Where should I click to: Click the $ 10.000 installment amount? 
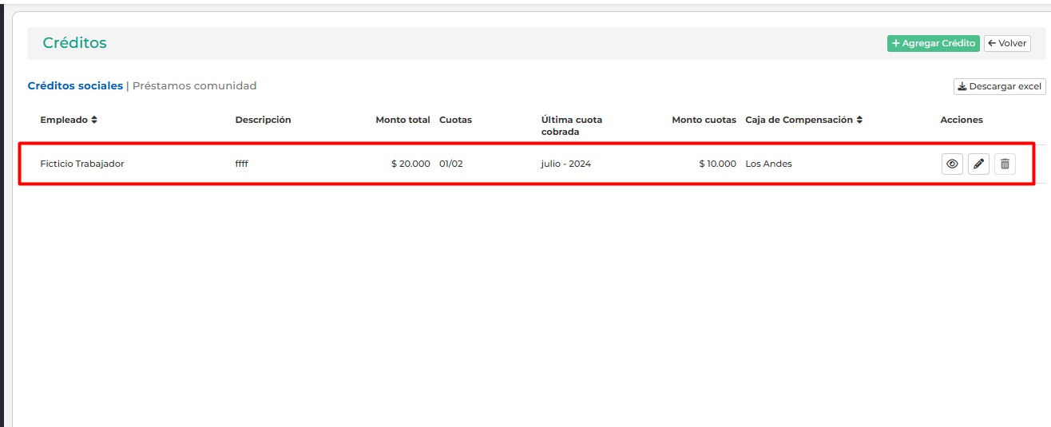click(717, 164)
